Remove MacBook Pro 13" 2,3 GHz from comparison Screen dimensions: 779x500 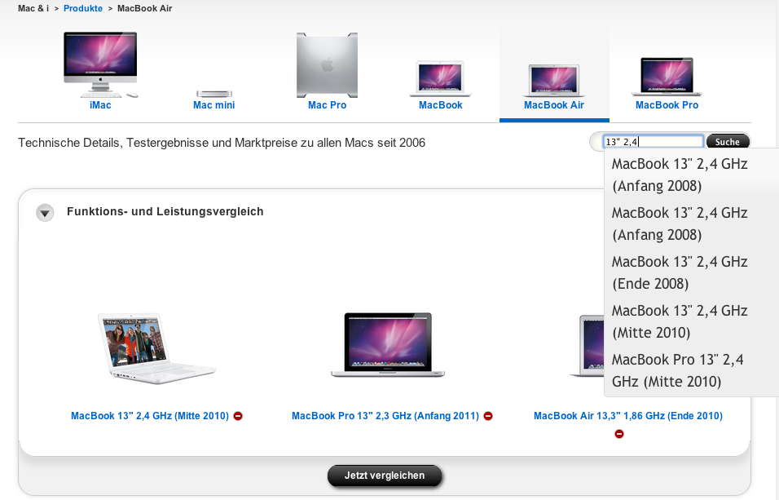point(488,416)
